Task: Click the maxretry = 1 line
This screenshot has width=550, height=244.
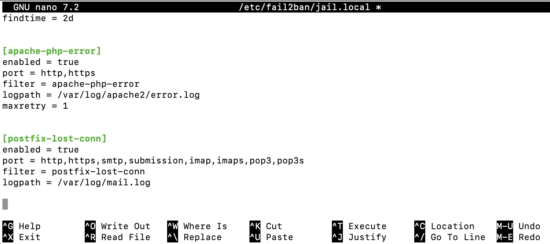Action: point(35,106)
